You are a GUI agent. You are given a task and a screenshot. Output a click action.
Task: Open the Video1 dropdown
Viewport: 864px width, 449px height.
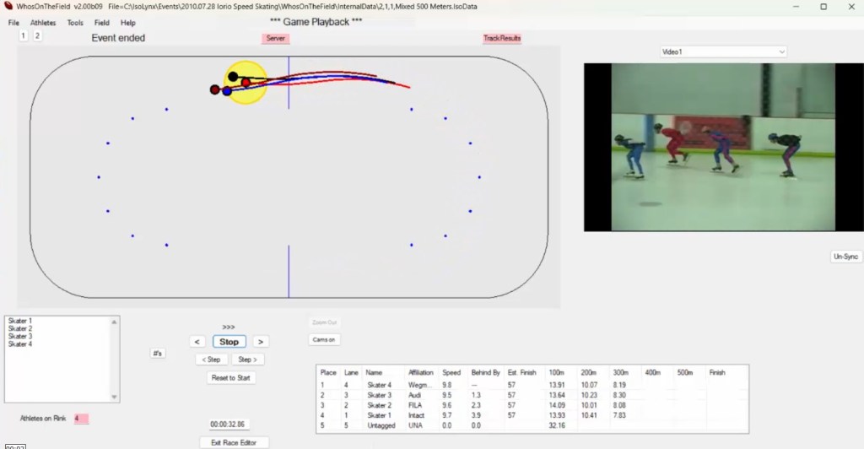pos(723,52)
